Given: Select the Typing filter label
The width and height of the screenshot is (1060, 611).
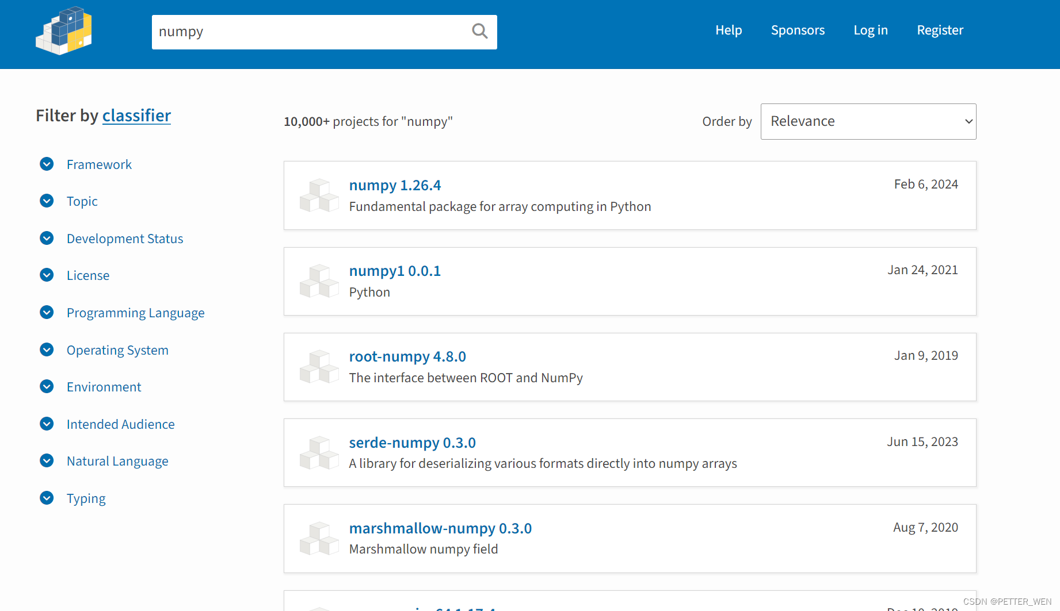Looking at the screenshot, I should (x=86, y=498).
